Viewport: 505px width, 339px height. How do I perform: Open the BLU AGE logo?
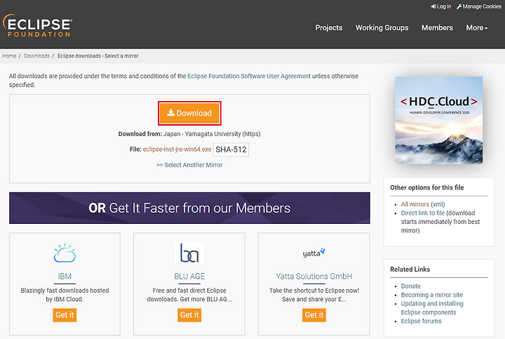189,253
